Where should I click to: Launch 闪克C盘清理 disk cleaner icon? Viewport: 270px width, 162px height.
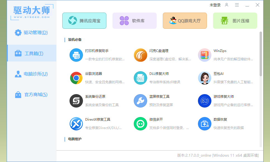(140, 55)
